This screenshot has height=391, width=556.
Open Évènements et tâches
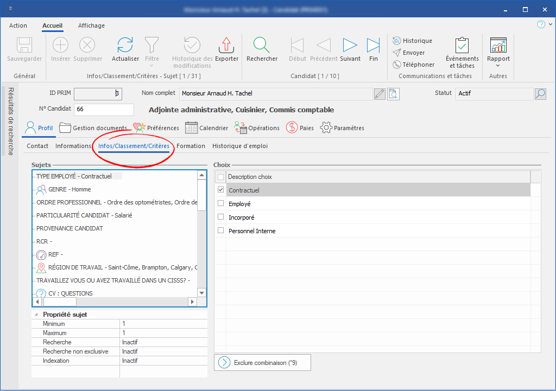pyautogui.click(x=462, y=46)
